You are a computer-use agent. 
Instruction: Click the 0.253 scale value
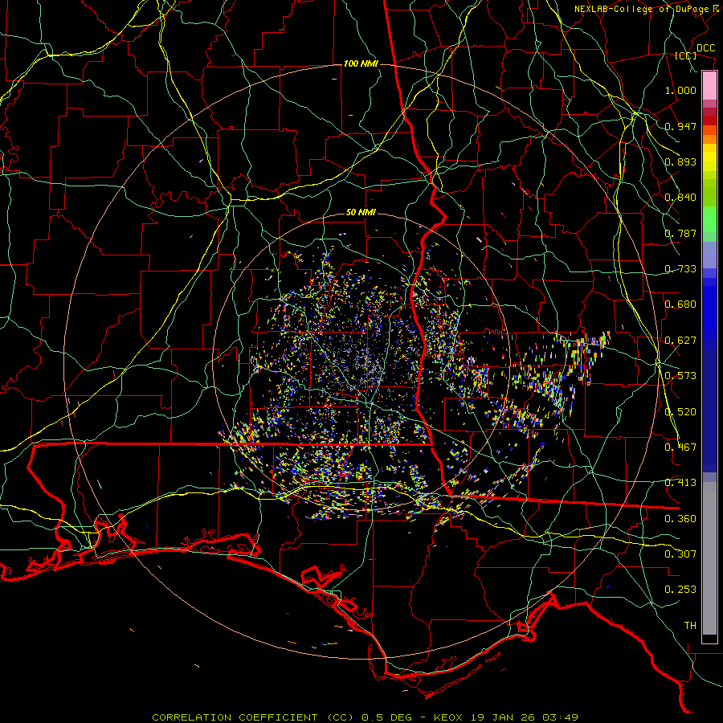coord(680,590)
